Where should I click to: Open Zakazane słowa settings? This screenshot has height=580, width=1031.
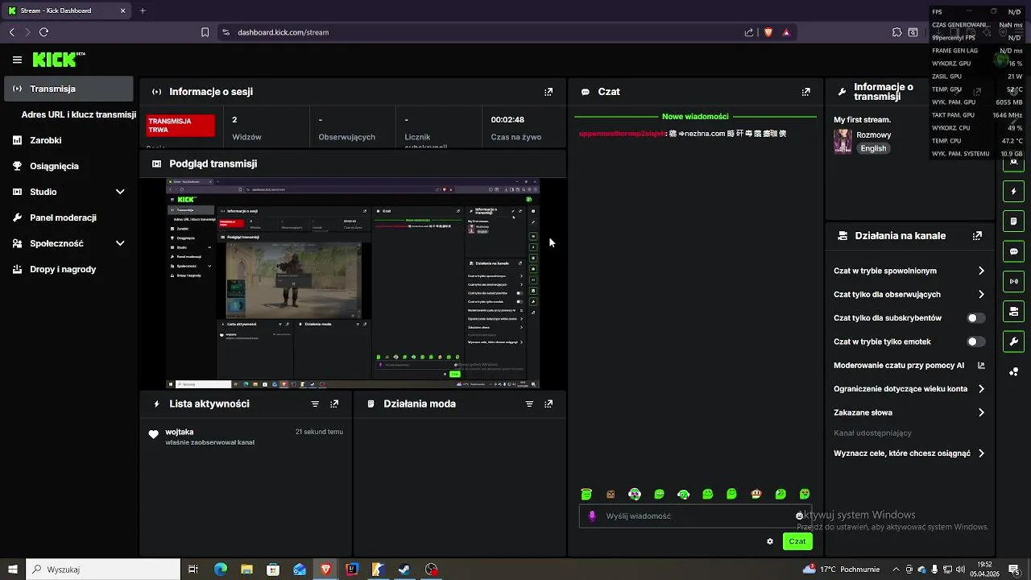tap(909, 412)
